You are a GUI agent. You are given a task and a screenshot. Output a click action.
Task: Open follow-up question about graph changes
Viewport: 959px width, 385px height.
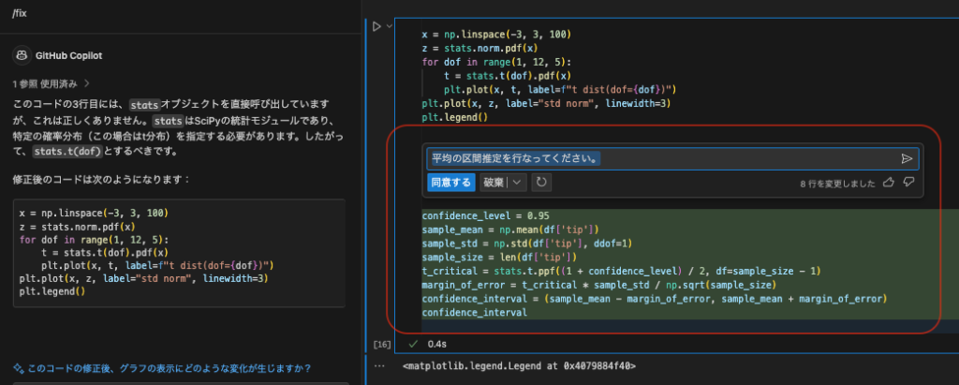point(169,368)
